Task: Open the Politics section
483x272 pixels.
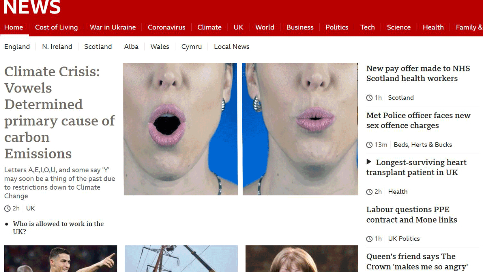Action: pyautogui.click(x=337, y=27)
